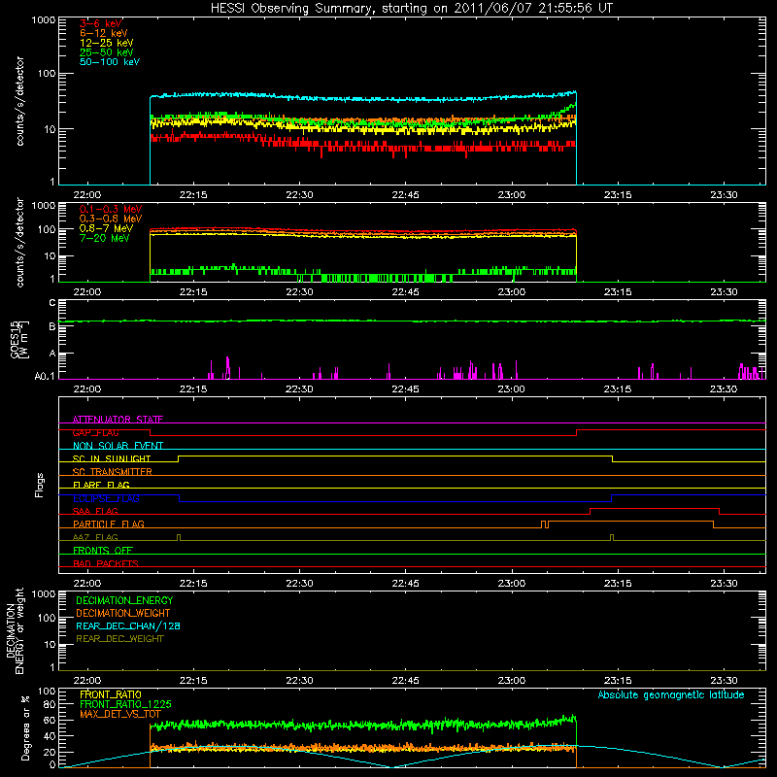The width and height of the screenshot is (777, 777).
Task: Pick the SC_IN_SUNLIGHT flag label
Action: click(112, 458)
